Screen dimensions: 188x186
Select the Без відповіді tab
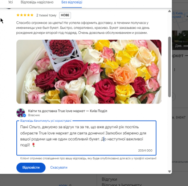[72, 2]
